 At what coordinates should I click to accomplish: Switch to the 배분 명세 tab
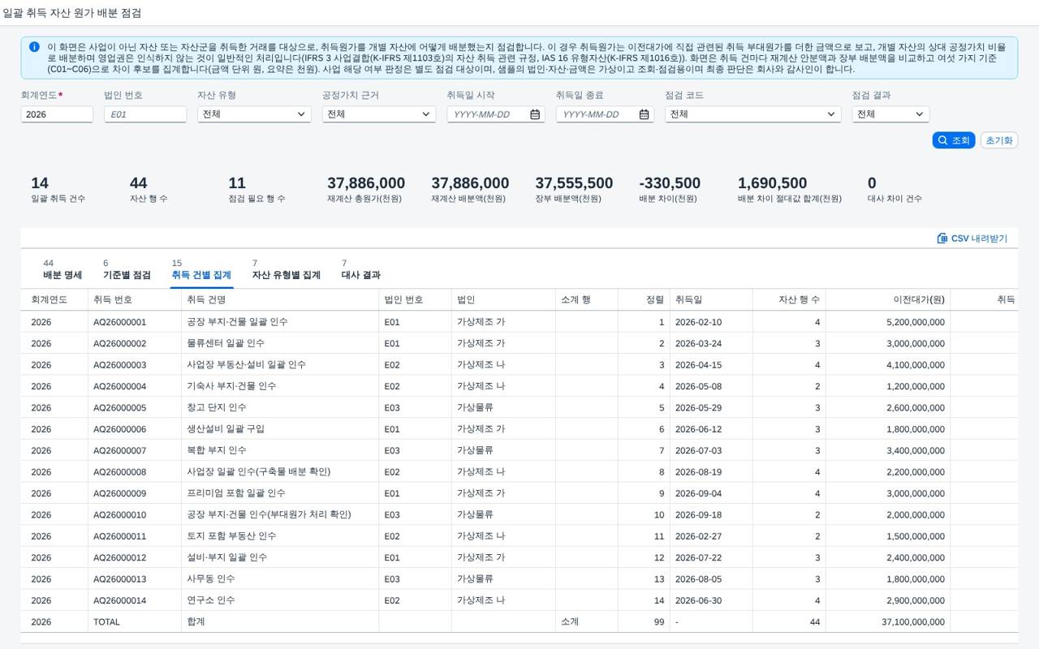coord(63,269)
